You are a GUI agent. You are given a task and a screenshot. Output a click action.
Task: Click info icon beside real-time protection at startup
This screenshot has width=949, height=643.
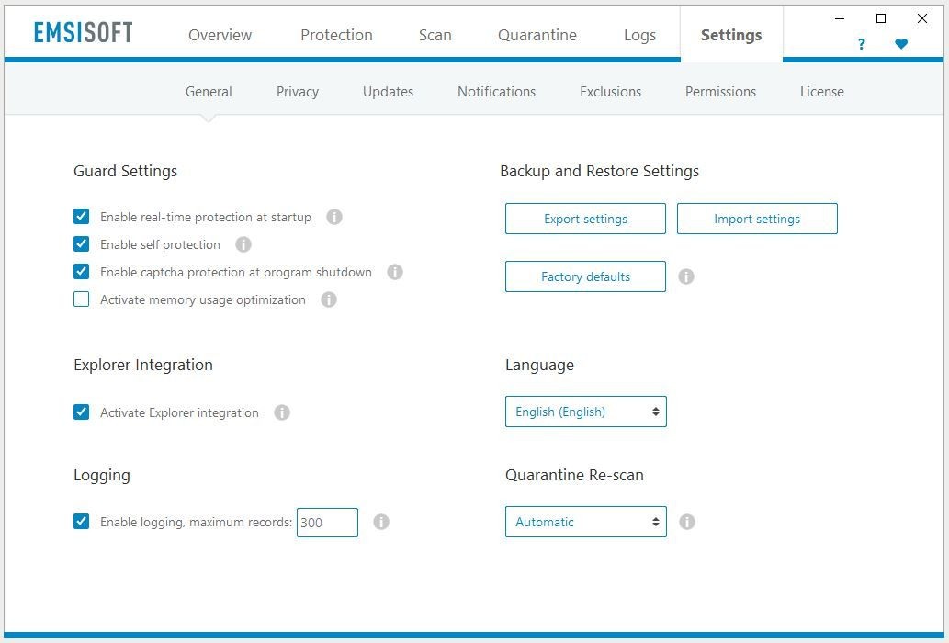tap(334, 218)
